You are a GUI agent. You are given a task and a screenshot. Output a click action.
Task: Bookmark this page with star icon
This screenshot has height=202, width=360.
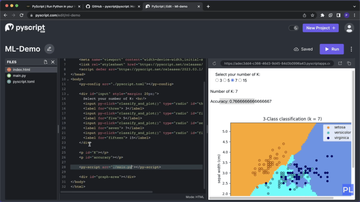[x=312, y=15]
